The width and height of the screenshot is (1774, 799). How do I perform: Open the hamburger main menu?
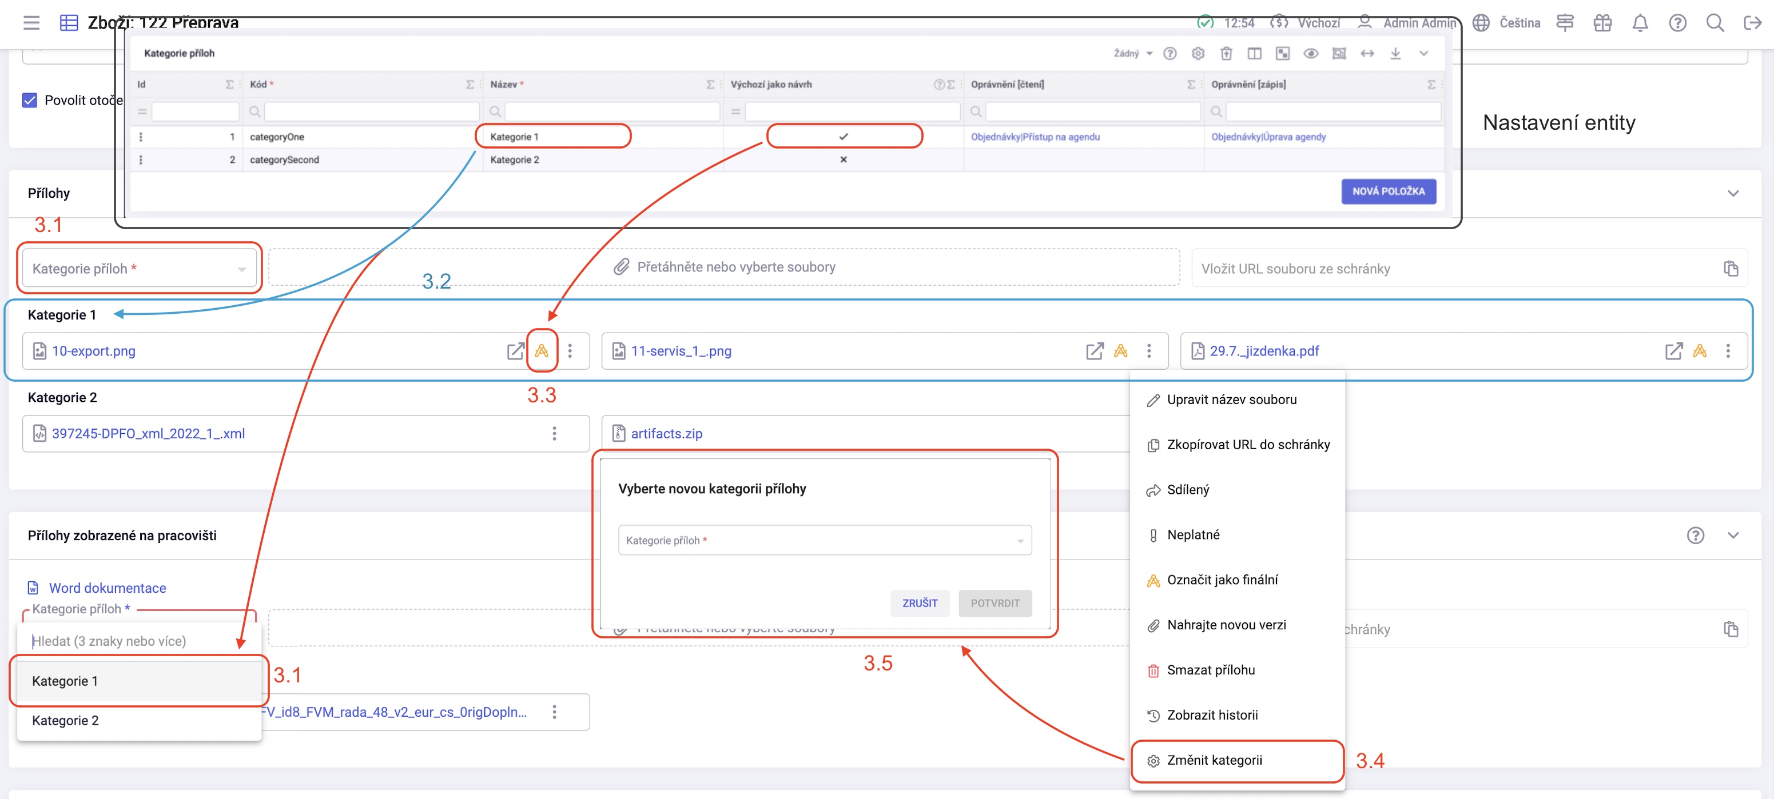pyautogui.click(x=31, y=23)
